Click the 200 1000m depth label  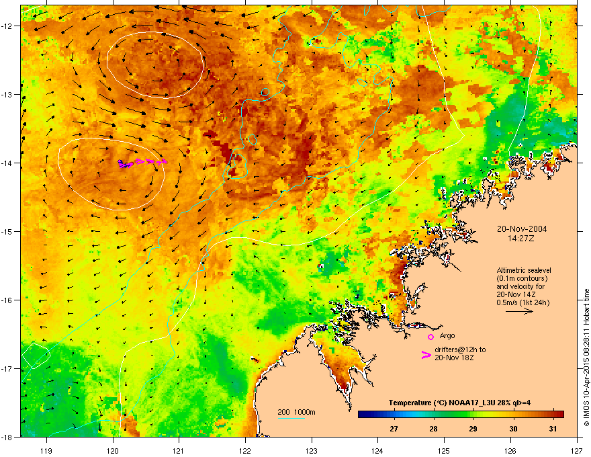click(x=296, y=412)
